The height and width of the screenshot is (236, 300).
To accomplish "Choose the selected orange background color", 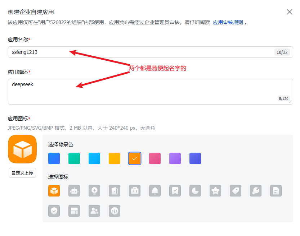I will [x=135, y=158].
